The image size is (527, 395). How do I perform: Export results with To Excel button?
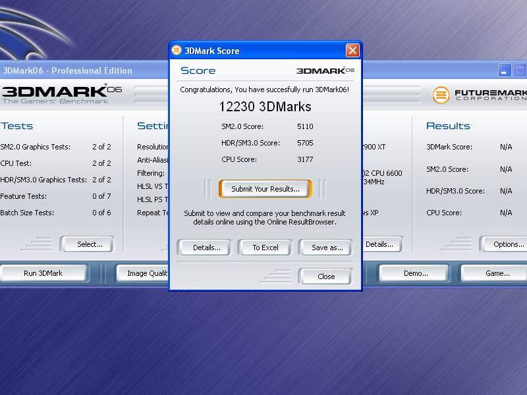[265, 248]
